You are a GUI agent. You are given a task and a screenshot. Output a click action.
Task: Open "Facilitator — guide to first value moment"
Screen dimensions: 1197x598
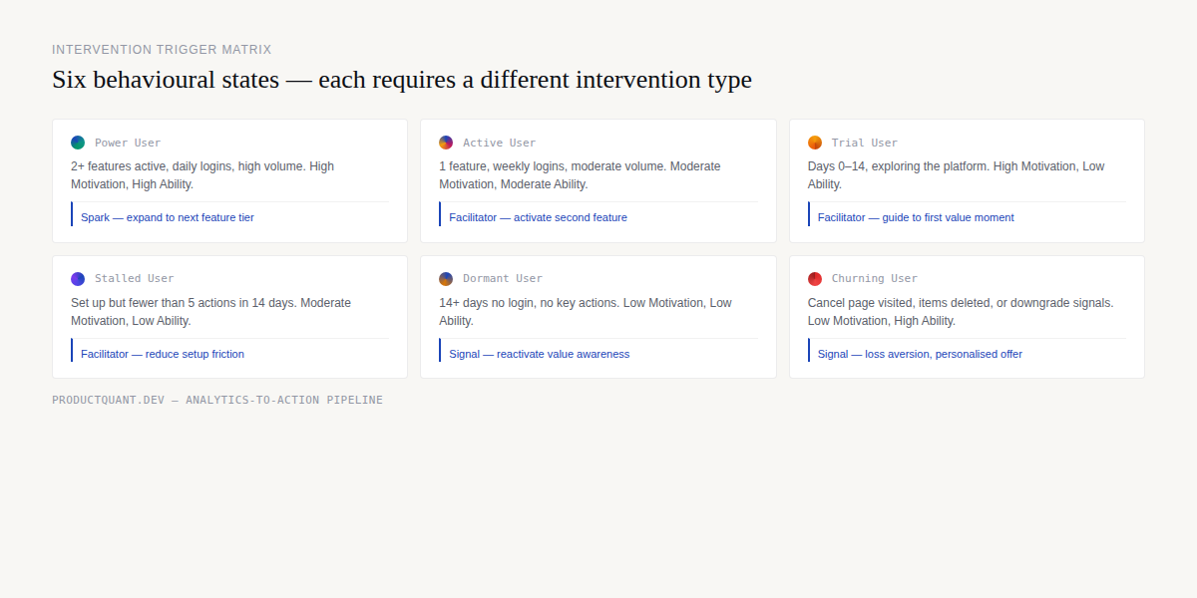tap(916, 217)
